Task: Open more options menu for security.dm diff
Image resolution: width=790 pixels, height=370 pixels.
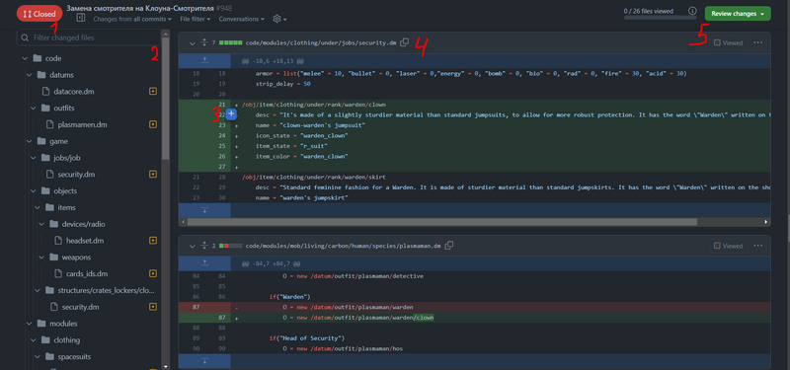Action: pos(757,42)
